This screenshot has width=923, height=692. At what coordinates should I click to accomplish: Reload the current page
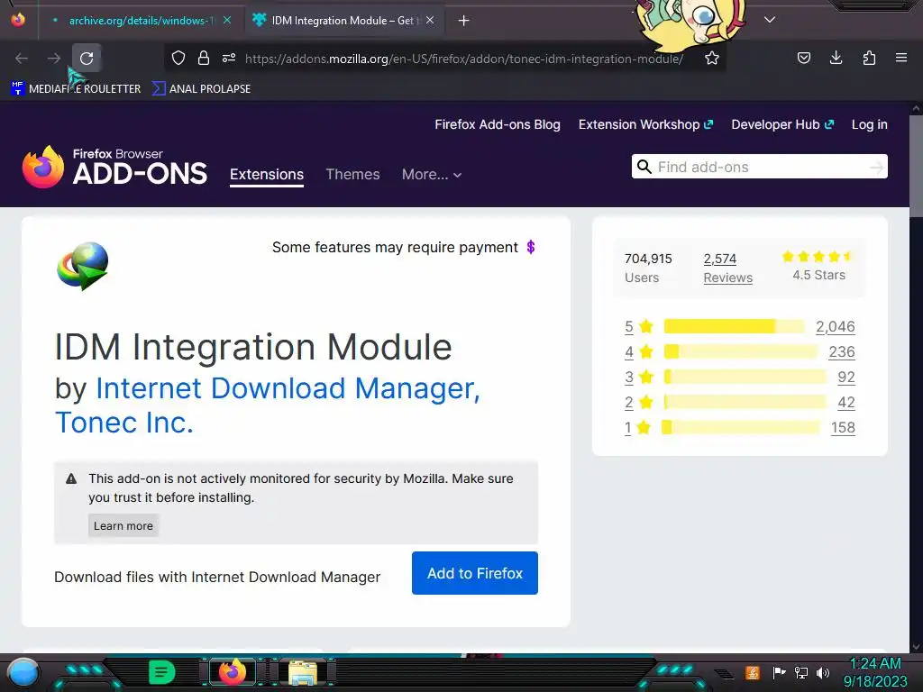pyautogui.click(x=87, y=59)
